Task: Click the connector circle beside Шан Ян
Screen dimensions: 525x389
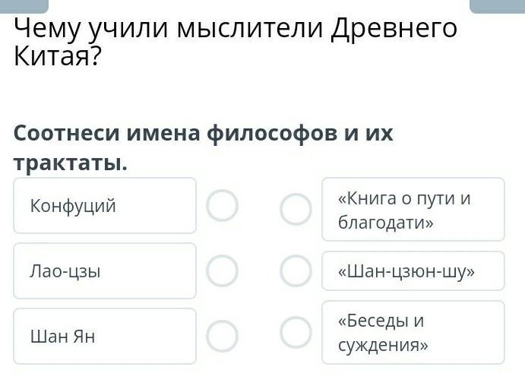Action: point(223,336)
